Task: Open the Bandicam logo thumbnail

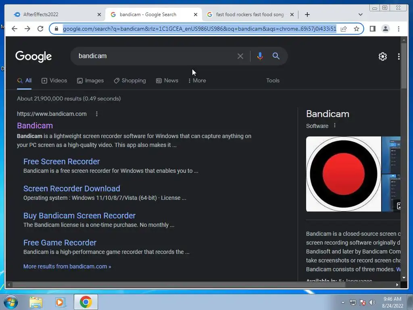Action: coord(344,174)
